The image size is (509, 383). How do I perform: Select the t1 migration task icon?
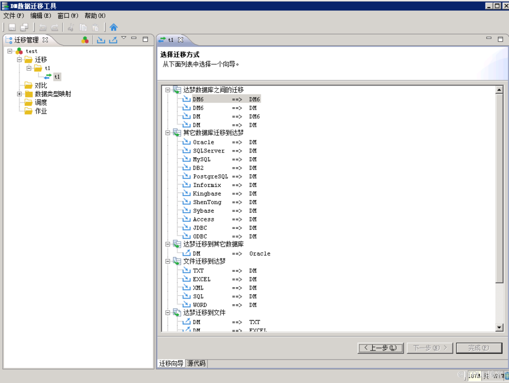[x=48, y=76]
